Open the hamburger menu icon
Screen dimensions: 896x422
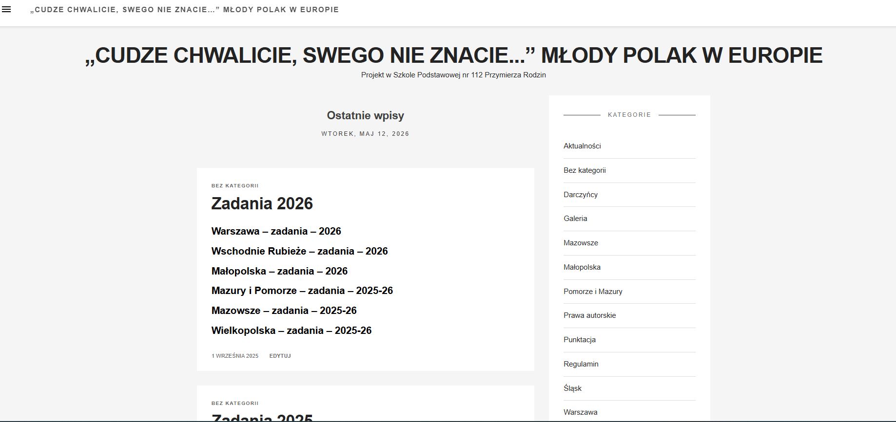tap(6, 9)
